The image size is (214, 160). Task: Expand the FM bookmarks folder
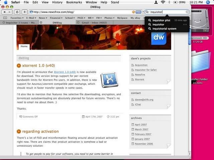tap(99, 18)
